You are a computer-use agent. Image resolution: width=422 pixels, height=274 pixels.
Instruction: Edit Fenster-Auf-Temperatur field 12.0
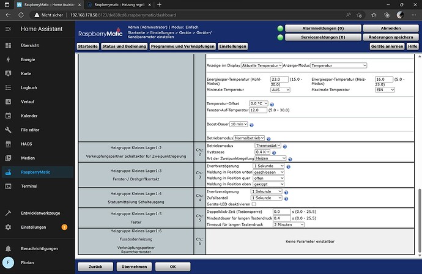point(258,110)
